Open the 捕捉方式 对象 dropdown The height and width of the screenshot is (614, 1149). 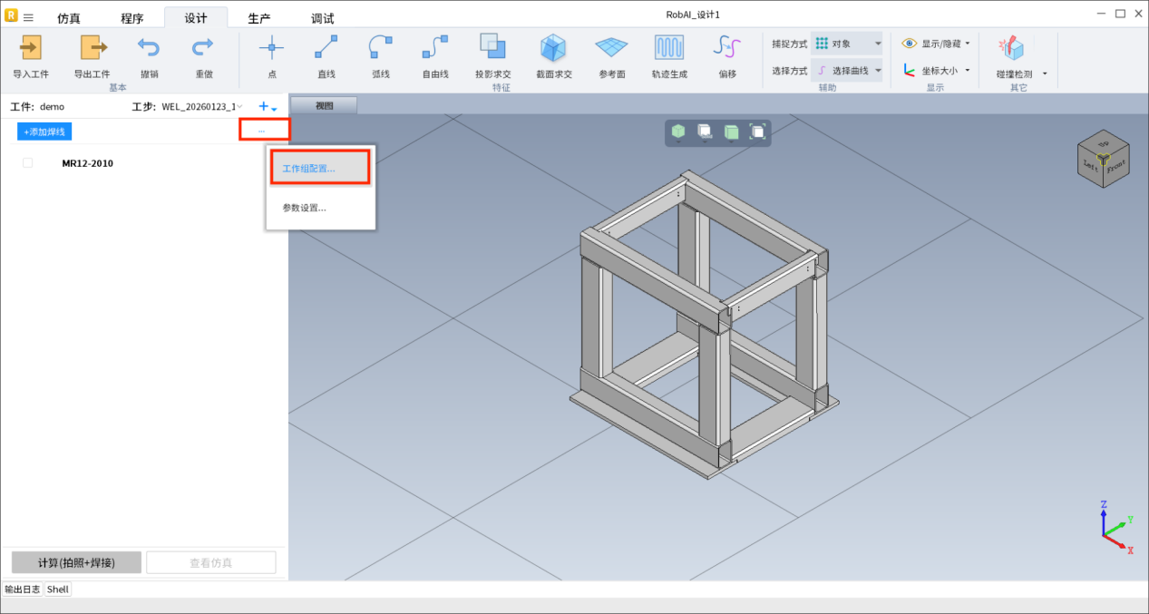tap(846, 44)
